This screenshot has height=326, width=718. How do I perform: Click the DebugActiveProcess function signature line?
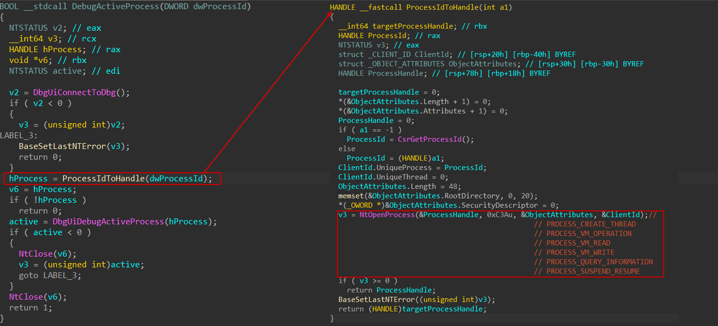pos(125,6)
